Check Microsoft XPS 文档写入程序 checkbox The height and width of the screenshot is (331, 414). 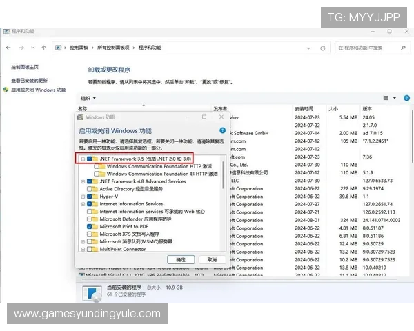coord(90,234)
